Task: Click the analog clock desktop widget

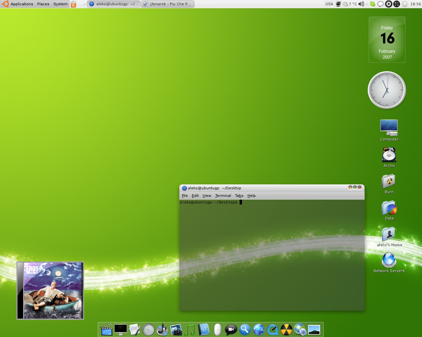Action: 387,90
